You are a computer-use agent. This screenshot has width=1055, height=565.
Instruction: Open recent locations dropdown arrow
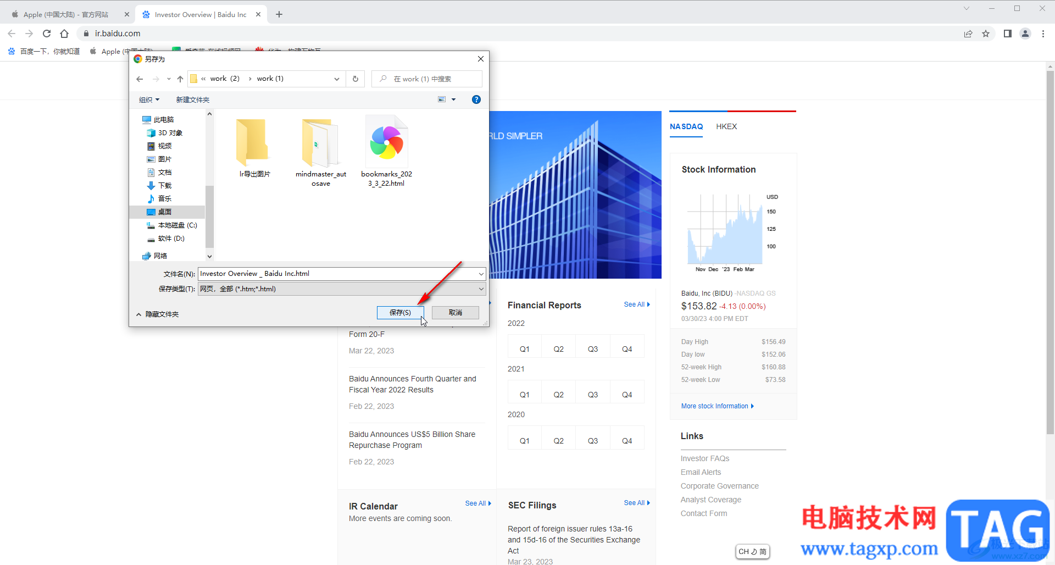(169, 79)
